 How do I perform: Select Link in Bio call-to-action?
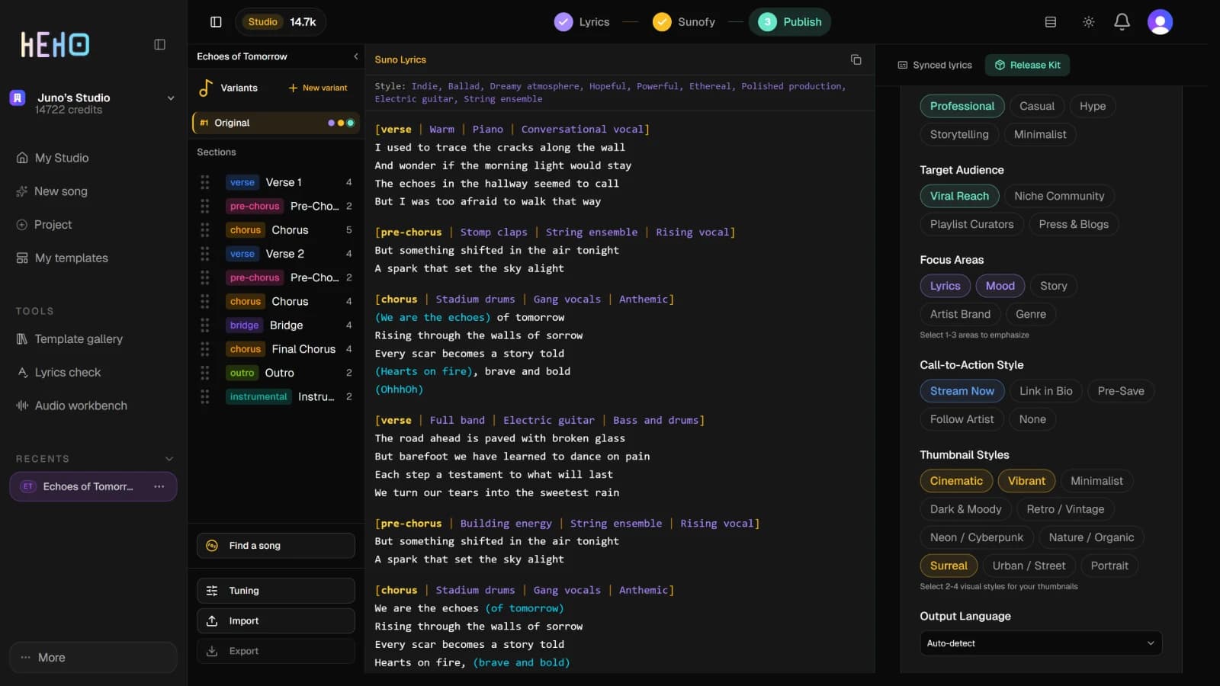pos(1045,391)
